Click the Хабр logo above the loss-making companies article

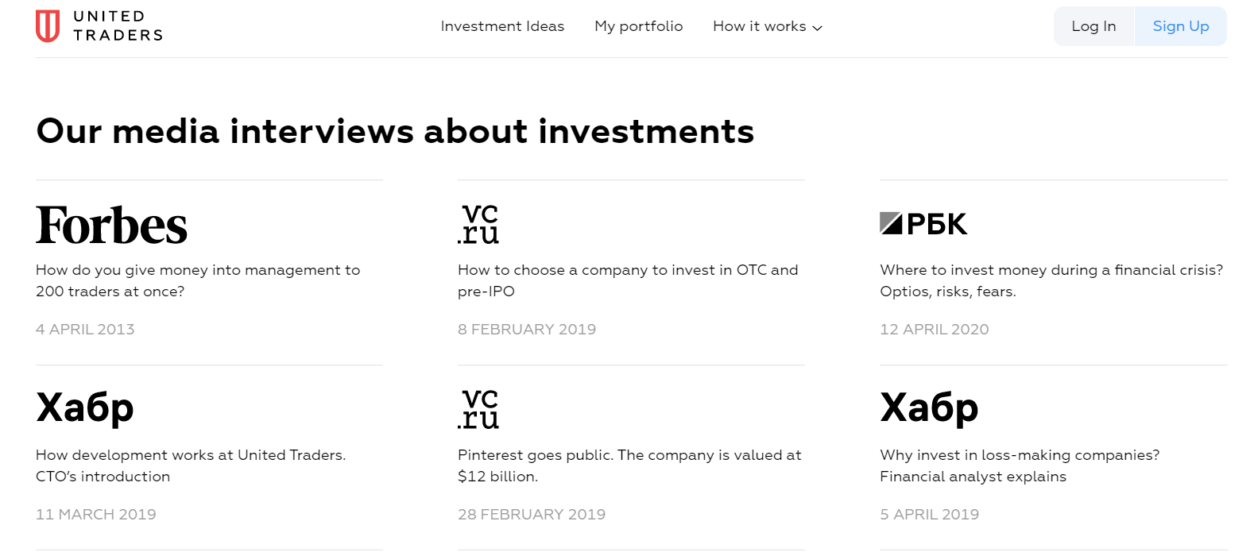click(x=929, y=408)
